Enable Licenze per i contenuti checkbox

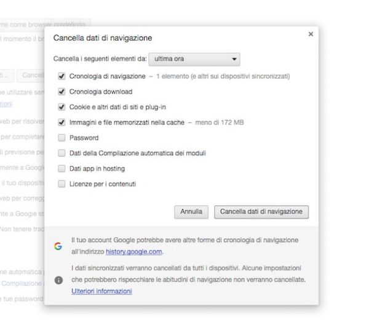click(61, 183)
